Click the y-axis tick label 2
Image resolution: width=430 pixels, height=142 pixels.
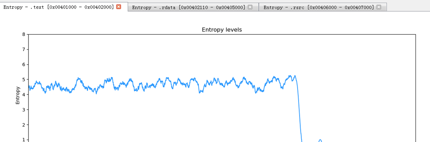click(24, 125)
